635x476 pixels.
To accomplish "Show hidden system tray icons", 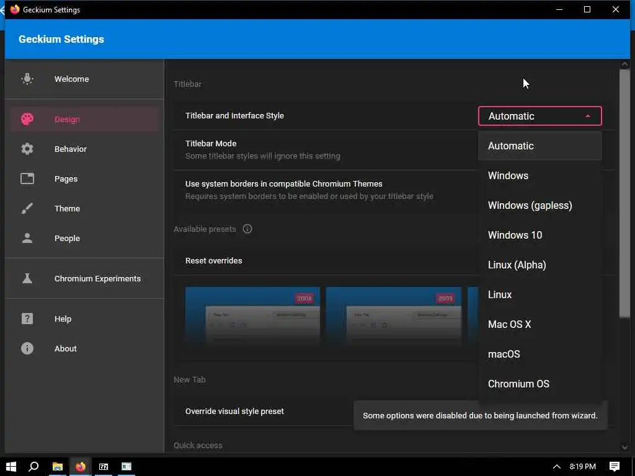I will coord(557,467).
